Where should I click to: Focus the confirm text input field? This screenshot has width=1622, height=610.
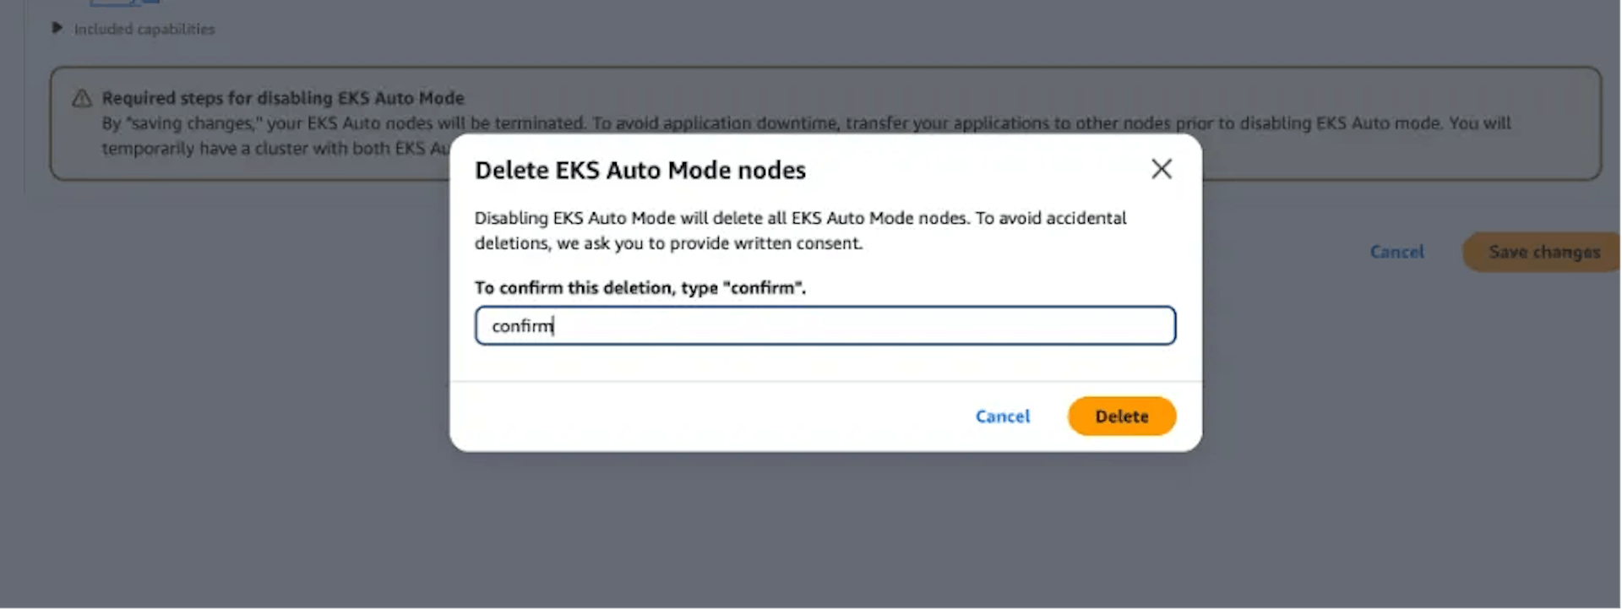click(825, 326)
